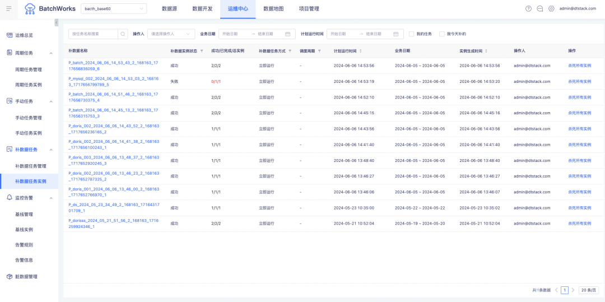Click the search magnifier icon

(x=123, y=34)
